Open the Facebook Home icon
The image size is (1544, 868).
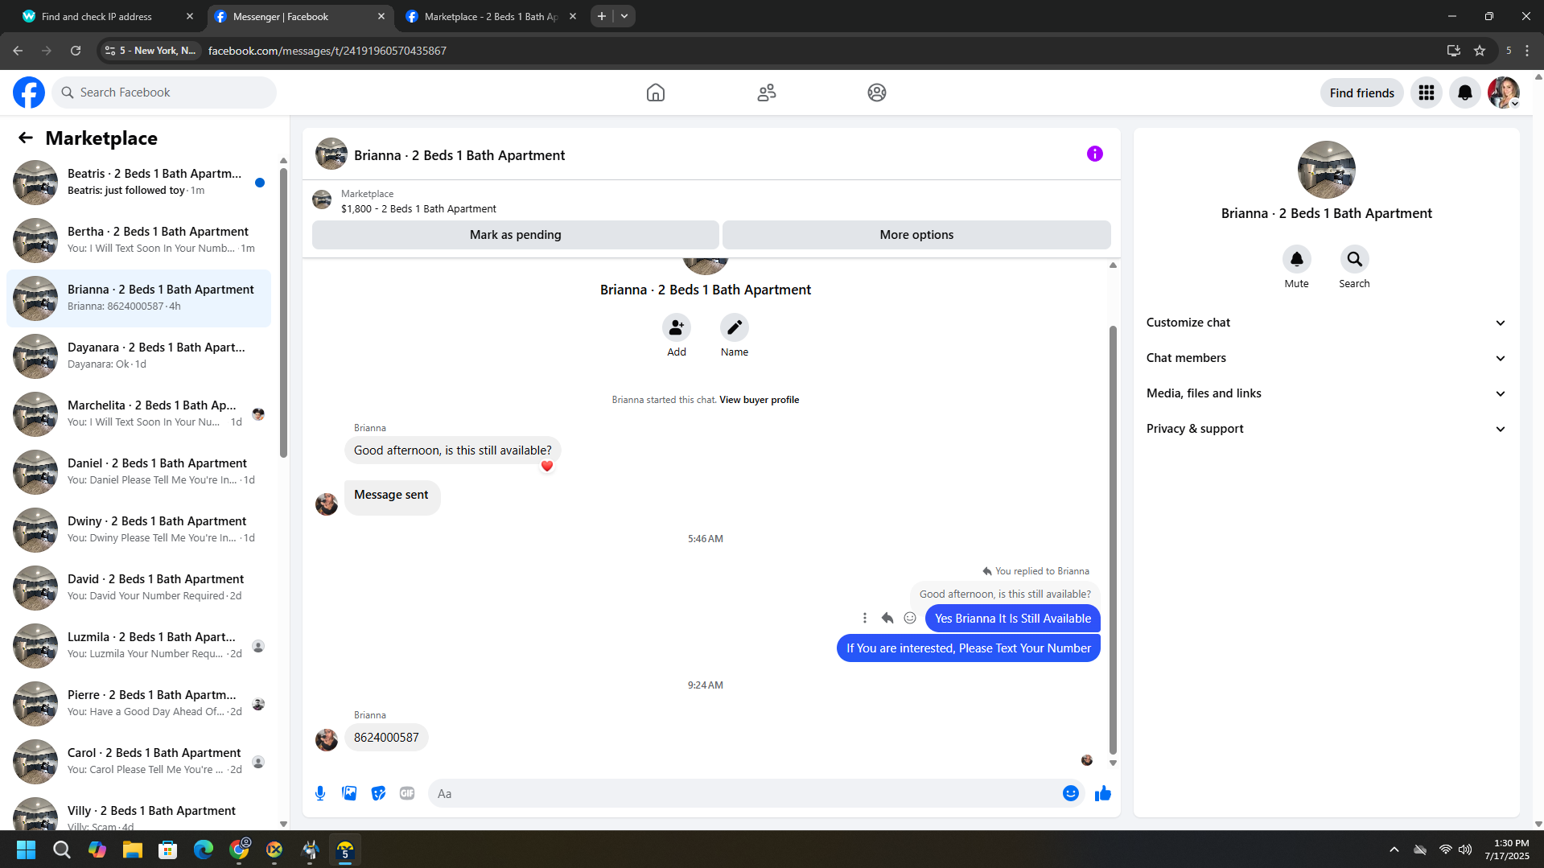(x=656, y=93)
